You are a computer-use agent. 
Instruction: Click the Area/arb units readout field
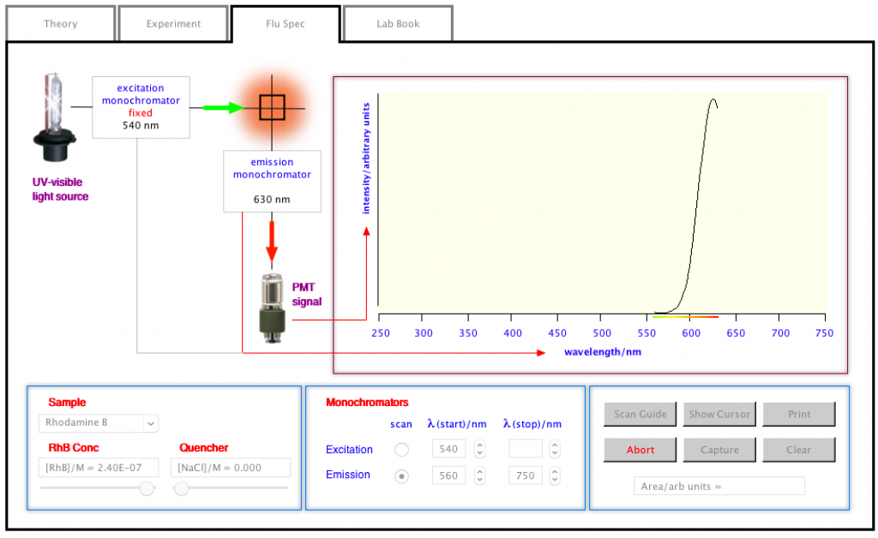pyautogui.click(x=719, y=487)
